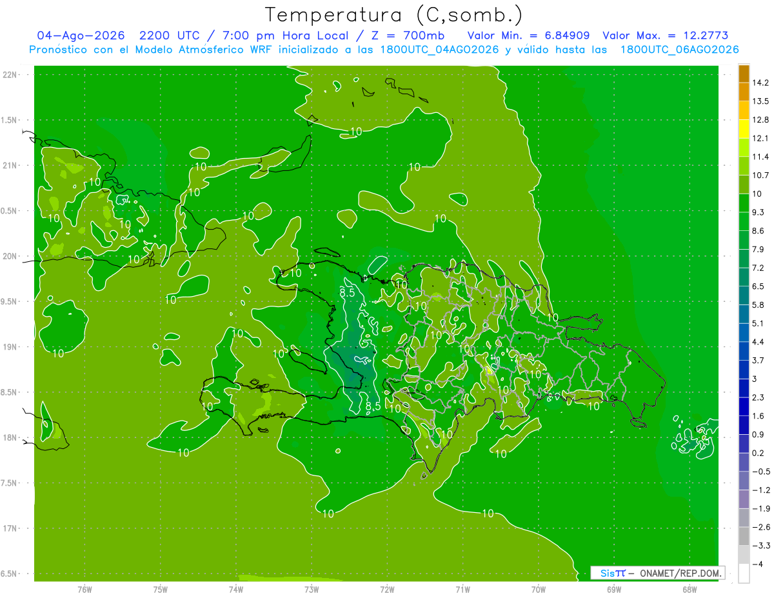Screen dimensions: 774x598
Task: Click the 21N latitude axis label
Action: pos(9,166)
